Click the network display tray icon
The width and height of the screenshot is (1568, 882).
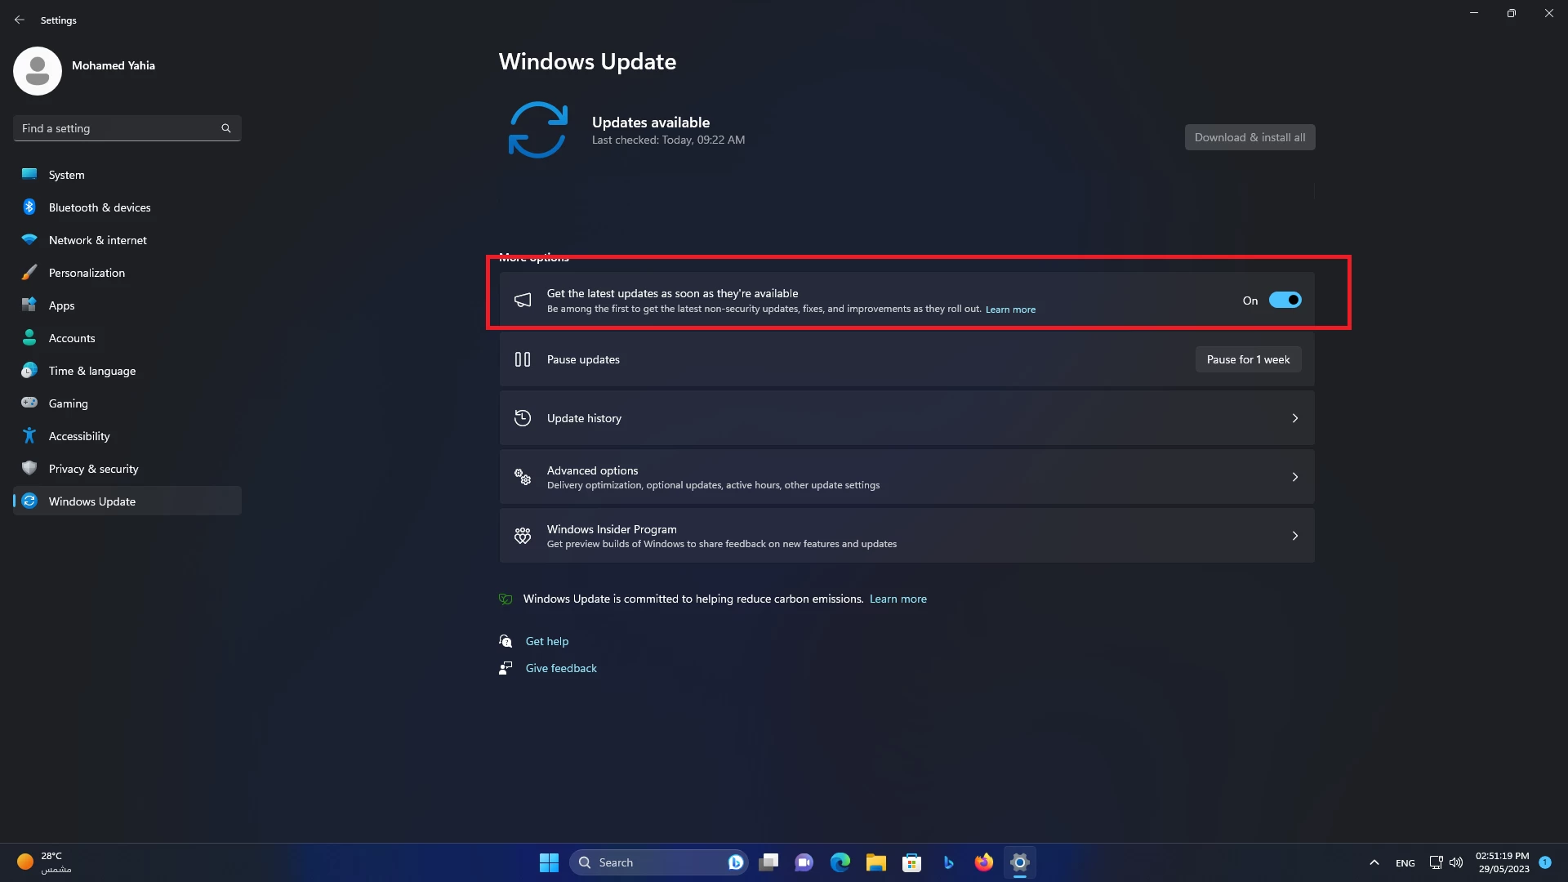[x=1436, y=862]
